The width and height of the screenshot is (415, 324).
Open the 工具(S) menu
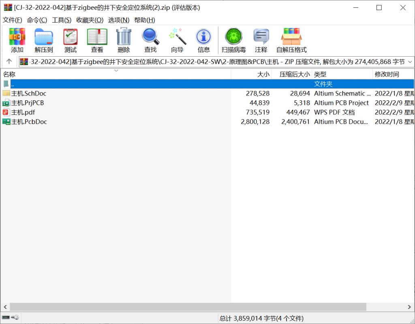click(x=62, y=20)
